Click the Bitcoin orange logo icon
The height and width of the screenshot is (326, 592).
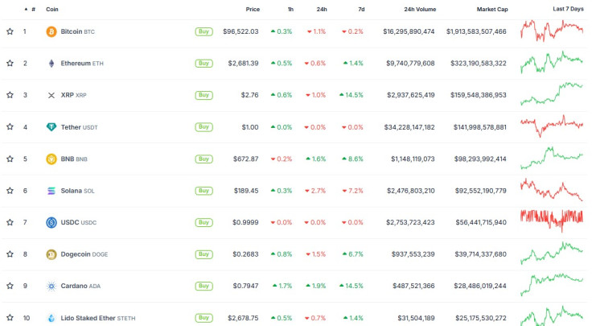[51, 31]
